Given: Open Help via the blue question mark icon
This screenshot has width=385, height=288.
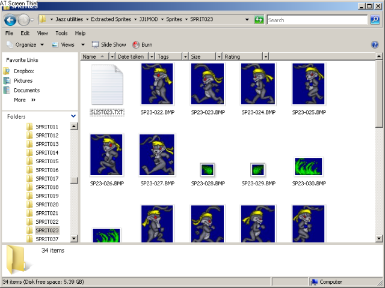Looking at the screenshot, I should pyautogui.click(x=375, y=44).
